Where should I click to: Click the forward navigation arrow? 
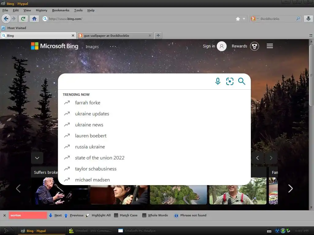[13, 19]
